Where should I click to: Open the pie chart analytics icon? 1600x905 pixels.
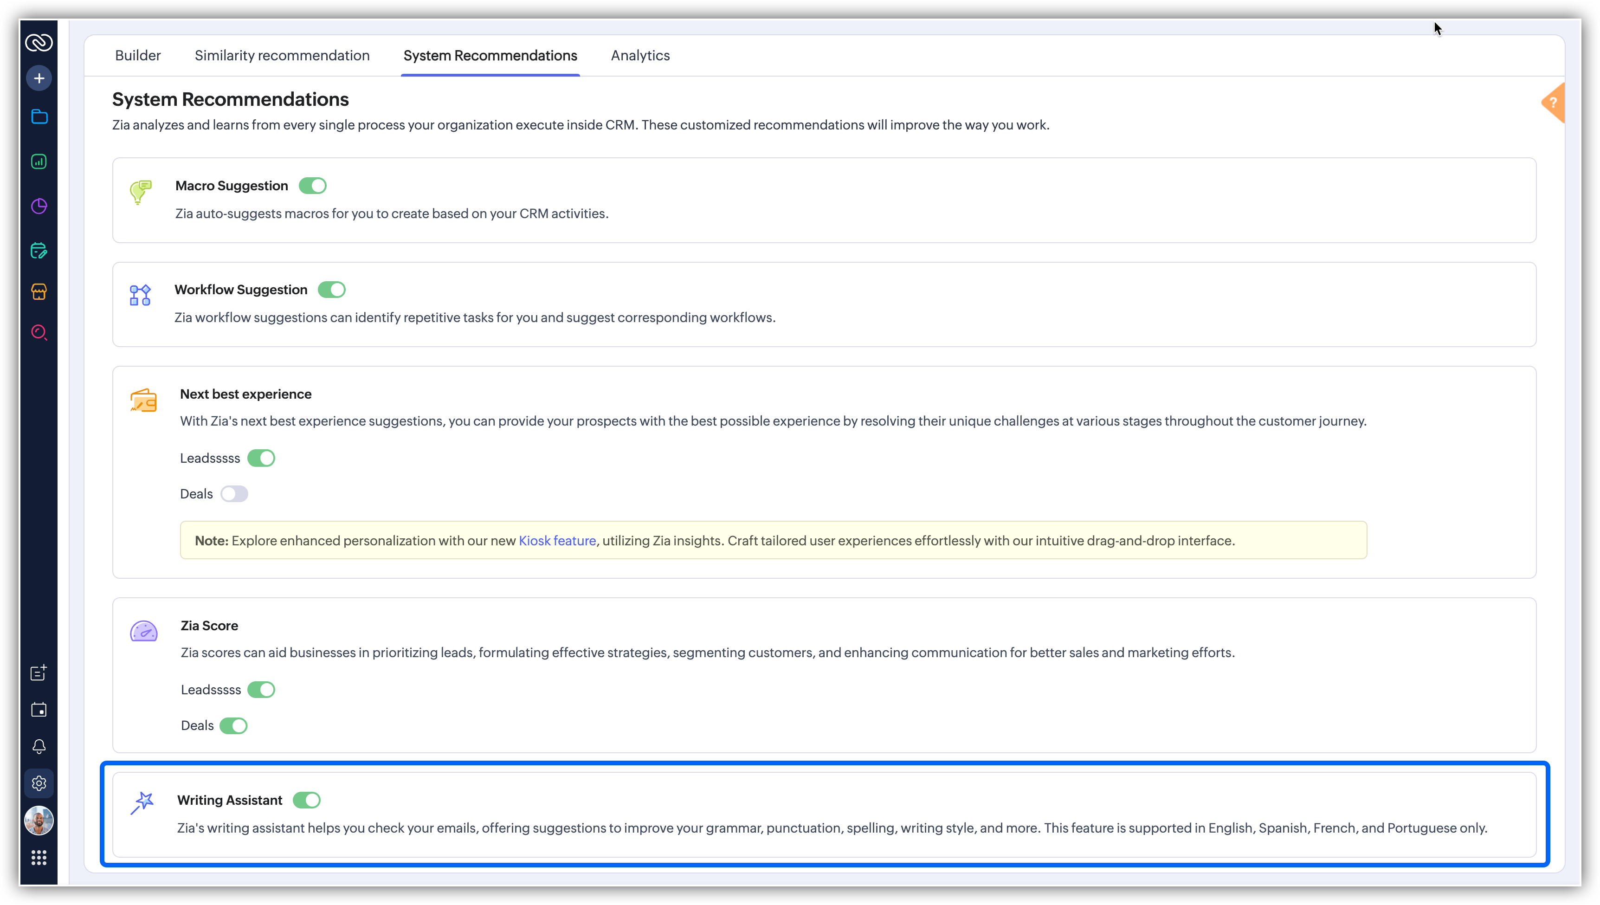tap(39, 207)
